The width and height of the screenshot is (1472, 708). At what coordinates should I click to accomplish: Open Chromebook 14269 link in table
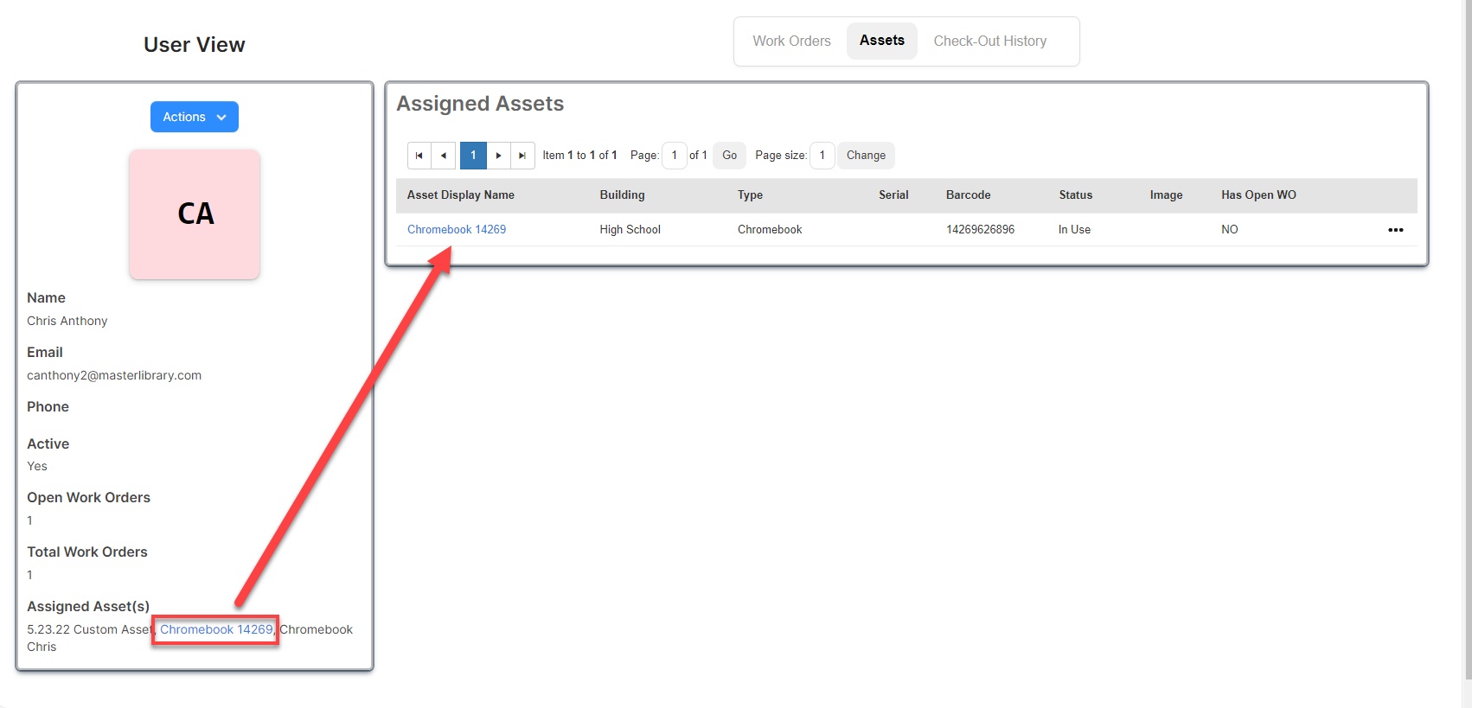coord(457,229)
